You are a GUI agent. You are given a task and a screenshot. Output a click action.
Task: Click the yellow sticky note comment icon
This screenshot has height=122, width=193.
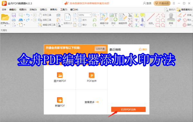(142, 15)
